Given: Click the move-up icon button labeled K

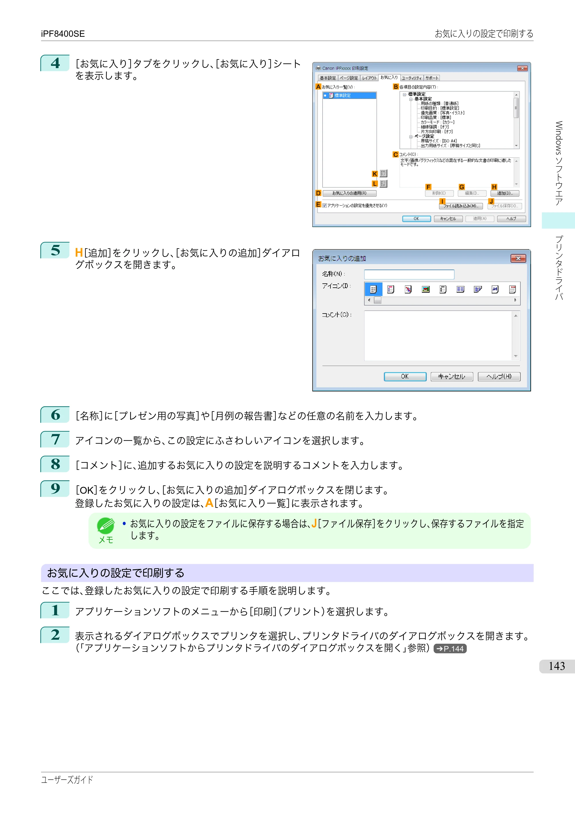Looking at the screenshot, I should tap(383, 174).
